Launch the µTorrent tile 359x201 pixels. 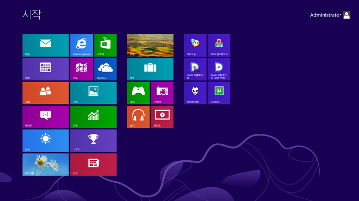point(219,93)
